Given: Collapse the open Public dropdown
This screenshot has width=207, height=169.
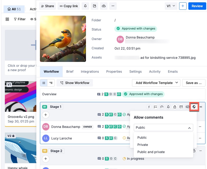Looking at the screenshot, I should (x=189, y=127).
